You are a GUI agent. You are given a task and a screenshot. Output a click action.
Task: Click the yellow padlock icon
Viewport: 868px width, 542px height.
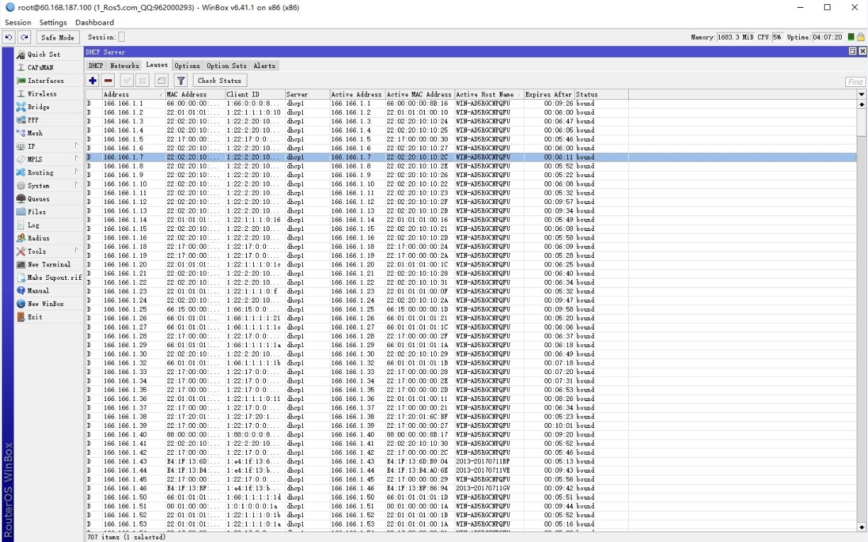click(x=861, y=38)
